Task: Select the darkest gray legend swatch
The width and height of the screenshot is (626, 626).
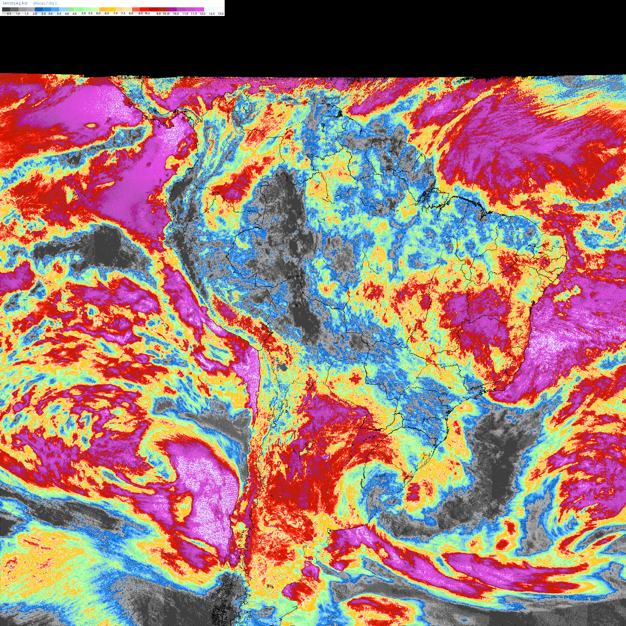Action: click(x=6, y=9)
